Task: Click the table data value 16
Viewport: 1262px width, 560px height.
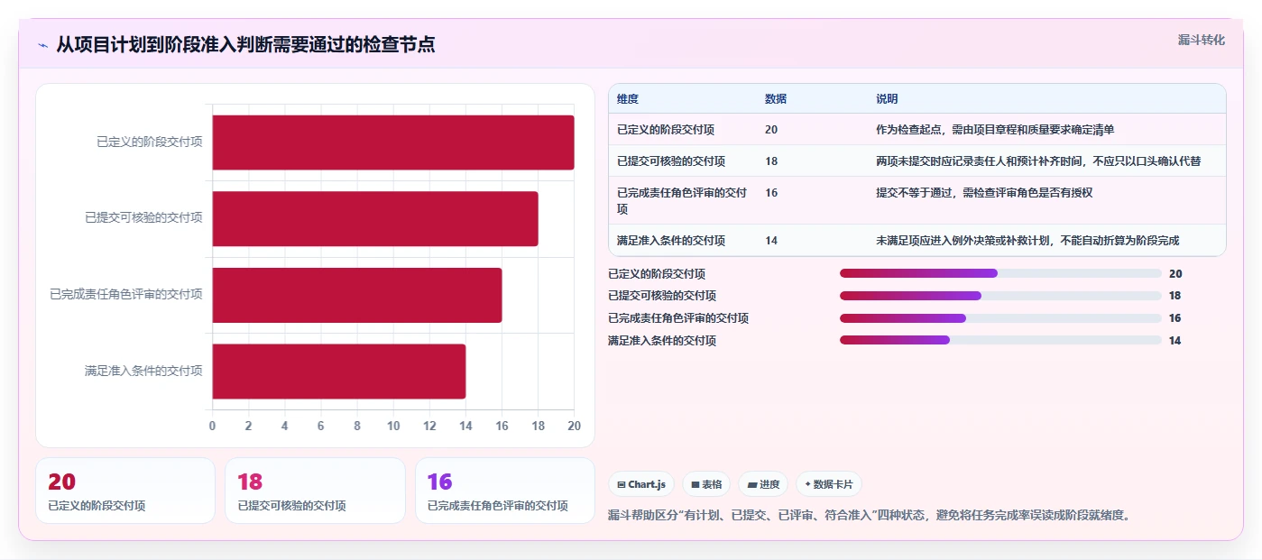Action: click(x=771, y=193)
